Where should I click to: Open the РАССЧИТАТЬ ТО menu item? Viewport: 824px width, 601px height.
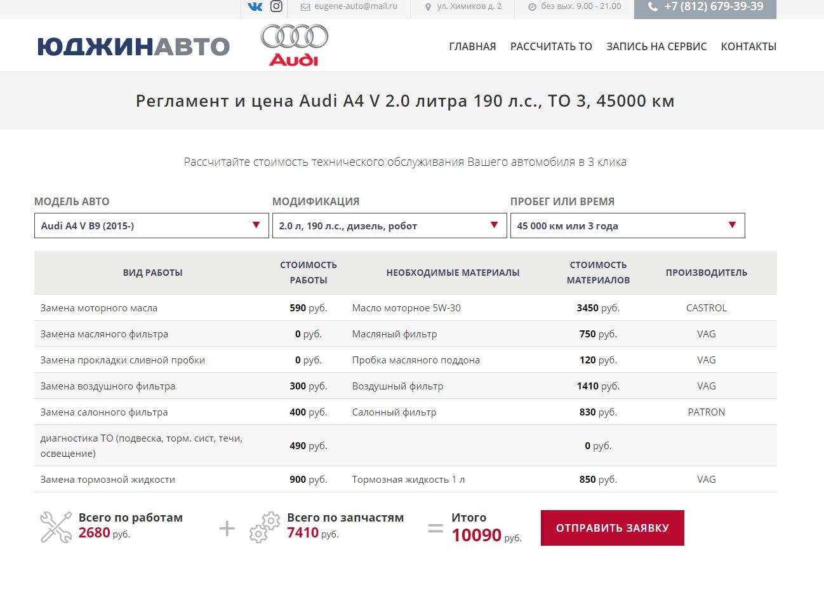[551, 46]
